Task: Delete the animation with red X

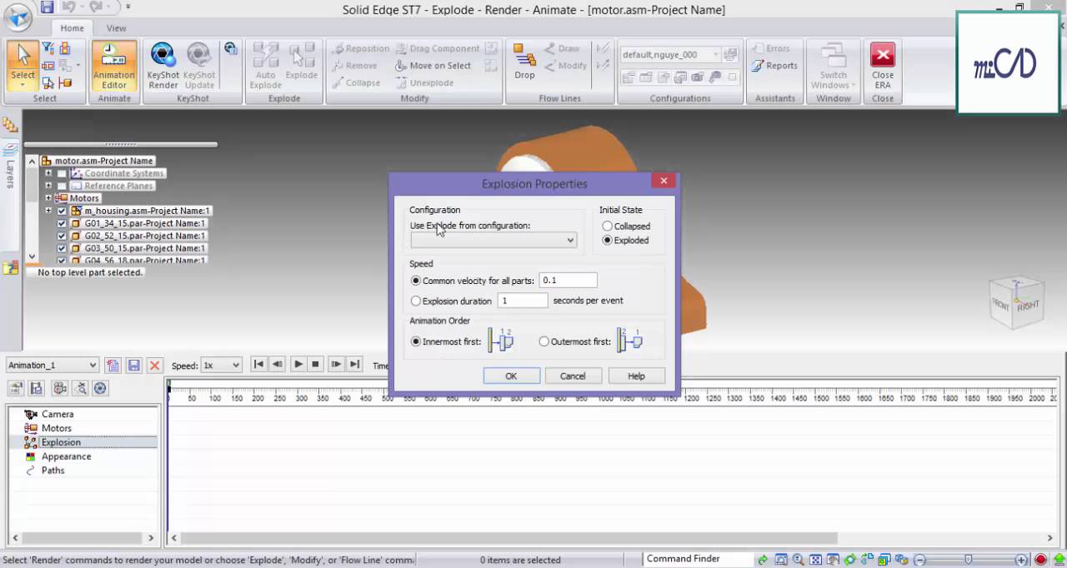Action: click(154, 365)
